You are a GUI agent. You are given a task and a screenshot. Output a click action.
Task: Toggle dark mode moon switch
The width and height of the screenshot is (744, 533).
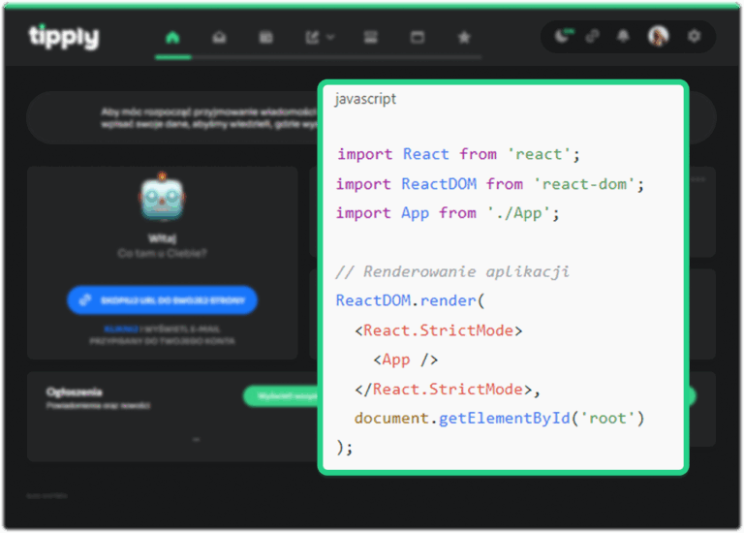(564, 36)
